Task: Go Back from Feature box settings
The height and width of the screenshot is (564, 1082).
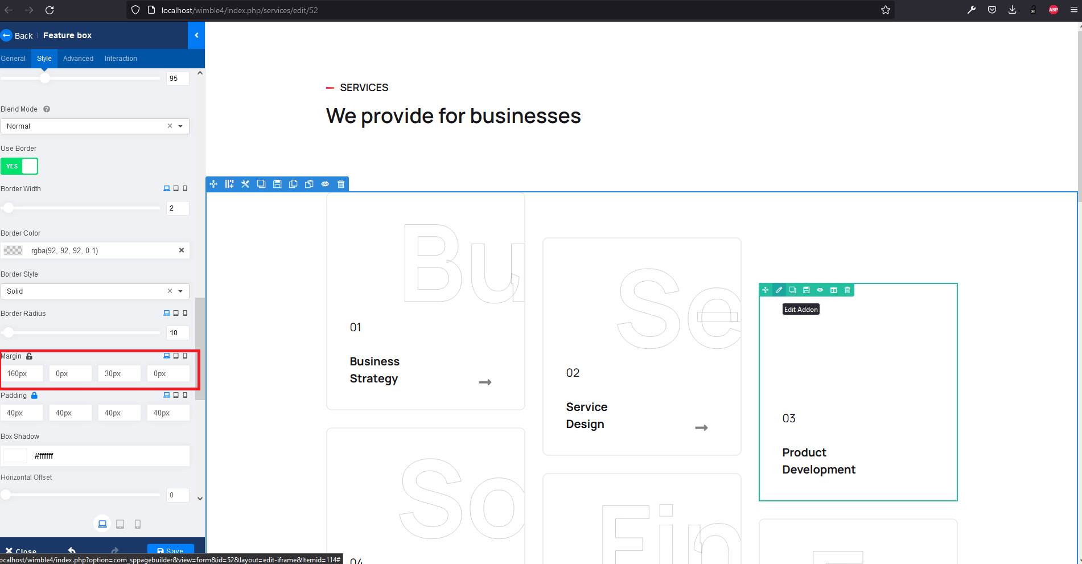Action: pos(17,35)
